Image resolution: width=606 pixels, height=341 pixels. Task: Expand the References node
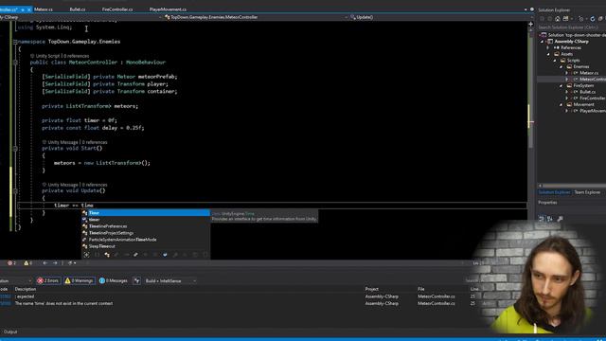pyautogui.click(x=548, y=47)
